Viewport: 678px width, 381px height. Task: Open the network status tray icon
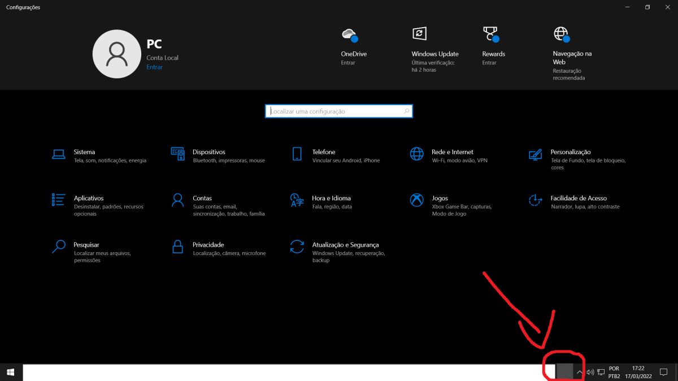click(x=601, y=373)
